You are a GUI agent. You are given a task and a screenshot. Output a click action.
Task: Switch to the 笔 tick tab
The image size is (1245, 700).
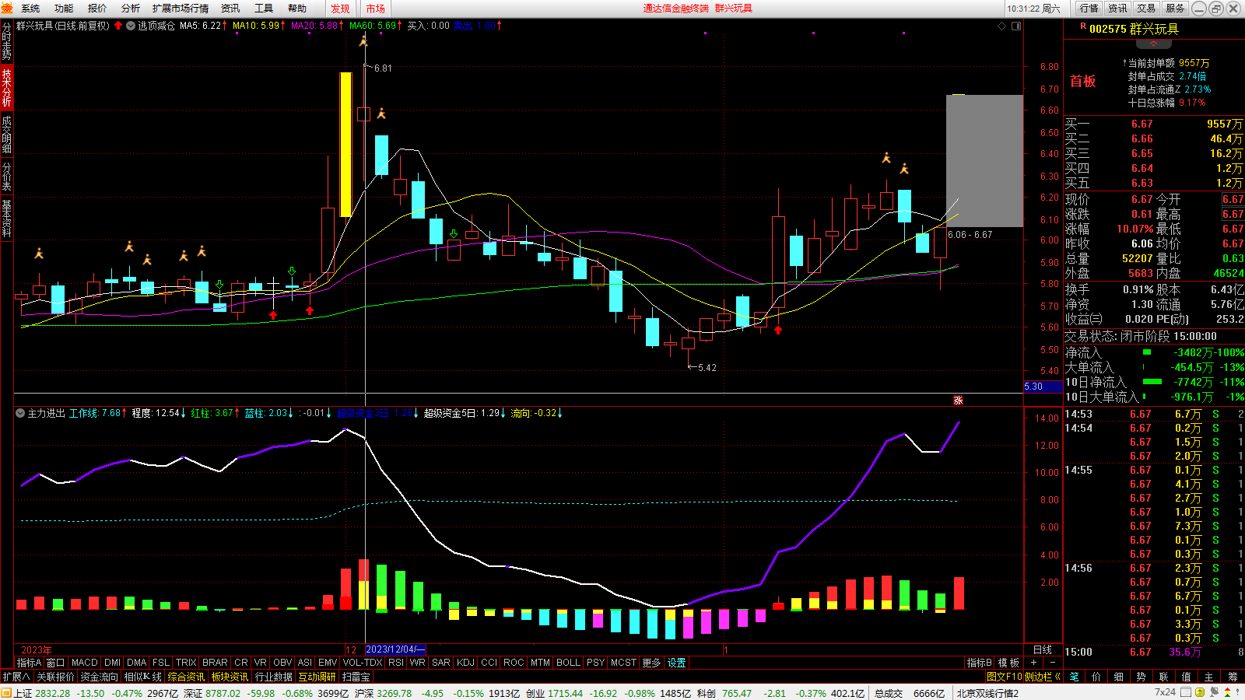(1074, 677)
